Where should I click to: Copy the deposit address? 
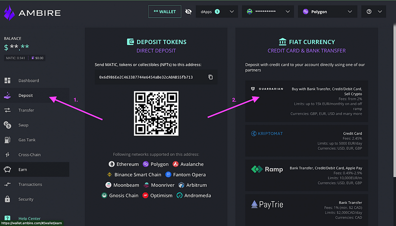[211, 77]
